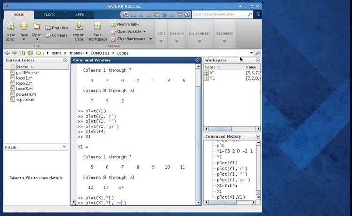Switch to the APPS tab

[79, 15]
